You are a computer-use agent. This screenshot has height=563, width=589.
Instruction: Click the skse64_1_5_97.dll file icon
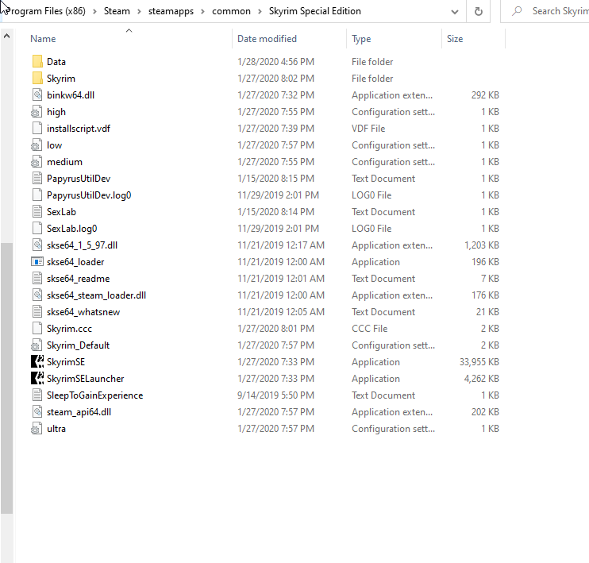click(37, 245)
